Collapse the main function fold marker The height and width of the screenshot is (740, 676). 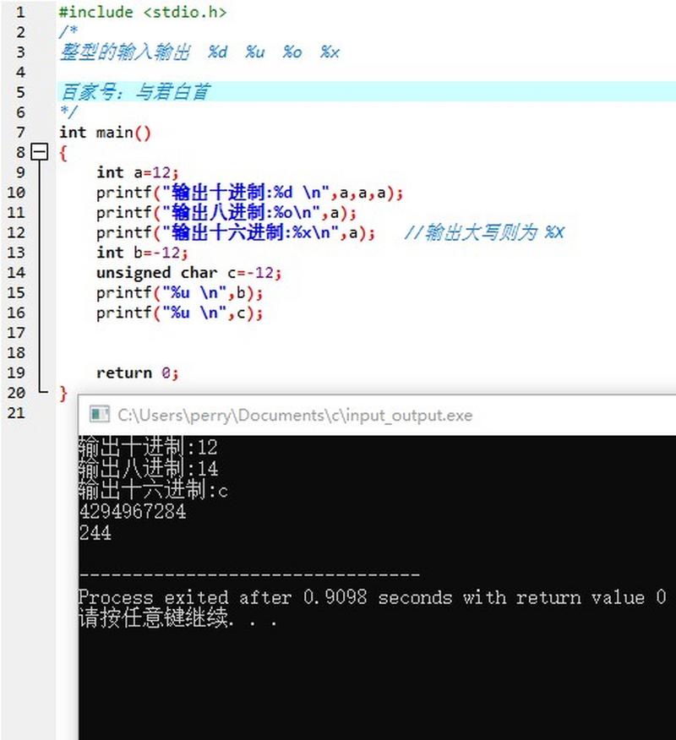tap(39, 152)
